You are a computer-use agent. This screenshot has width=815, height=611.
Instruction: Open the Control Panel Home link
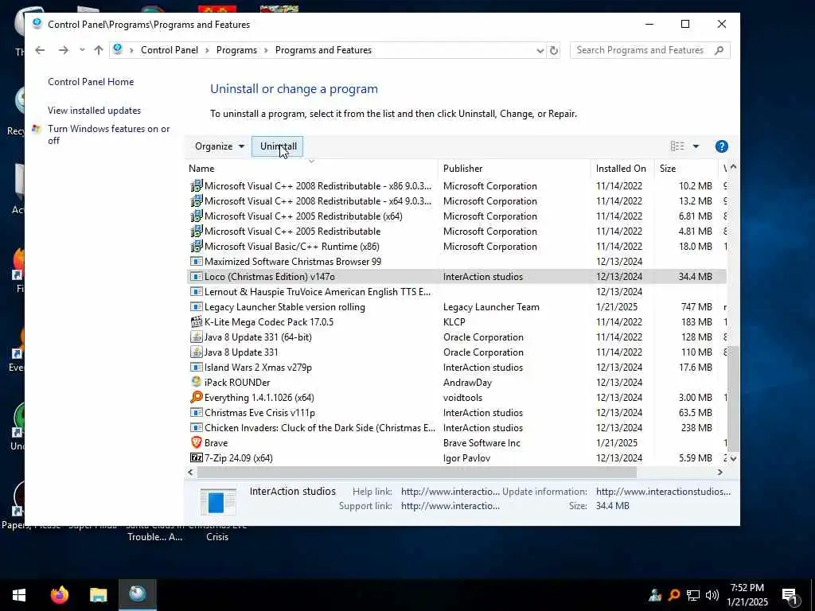tap(91, 82)
